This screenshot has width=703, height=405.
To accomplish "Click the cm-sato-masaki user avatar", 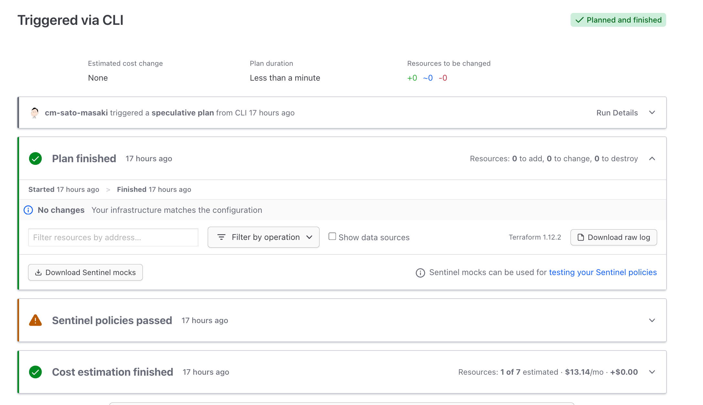I will [x=35, y=113].
